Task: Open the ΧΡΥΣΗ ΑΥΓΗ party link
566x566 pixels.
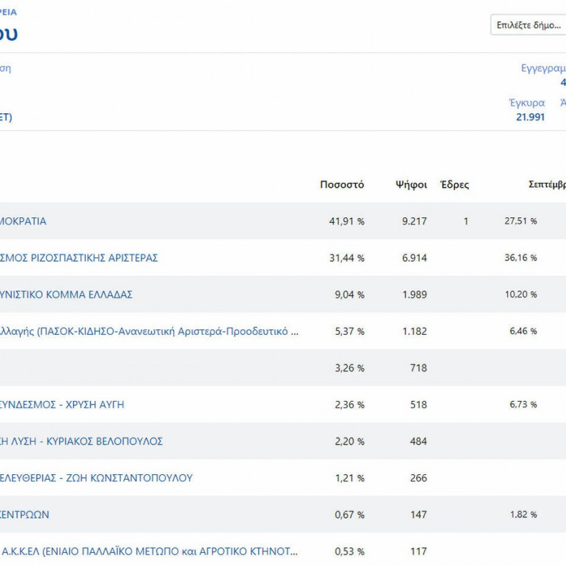Action: tap(61, 404)
